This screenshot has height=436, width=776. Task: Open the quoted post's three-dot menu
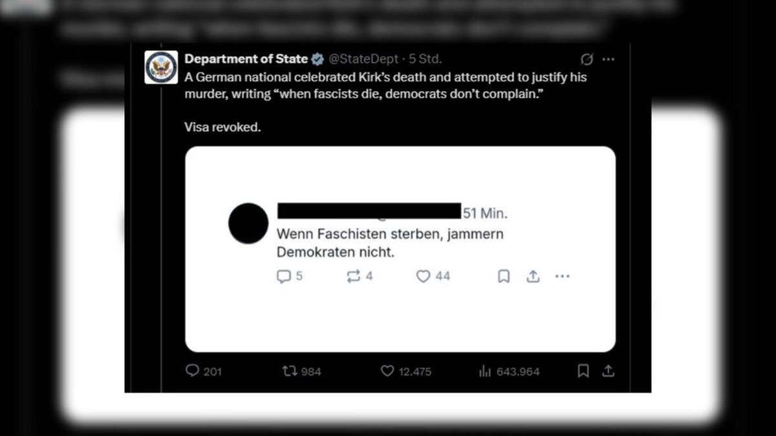pyautogui.click(x=562, y=276)
